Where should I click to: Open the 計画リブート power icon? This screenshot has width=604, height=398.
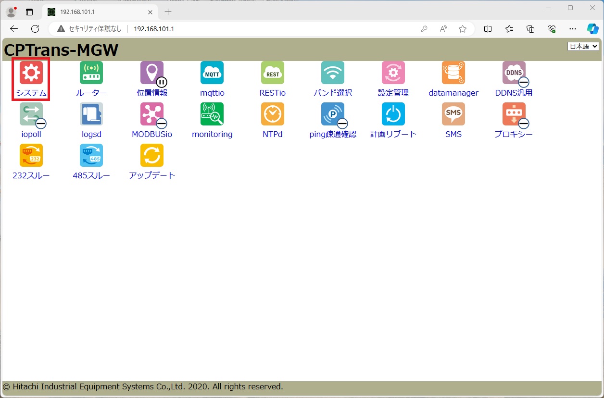tap(393, 114)
